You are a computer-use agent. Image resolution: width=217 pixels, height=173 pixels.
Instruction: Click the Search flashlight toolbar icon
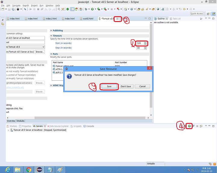click(147, 9)
